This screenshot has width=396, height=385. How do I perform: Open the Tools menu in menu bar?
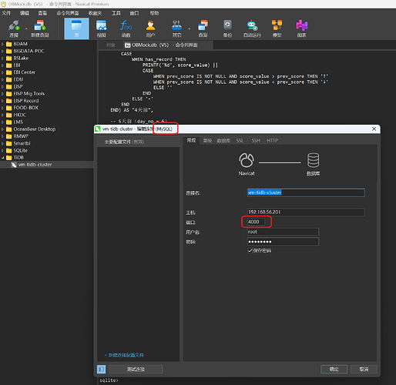(x=116, y=13)
